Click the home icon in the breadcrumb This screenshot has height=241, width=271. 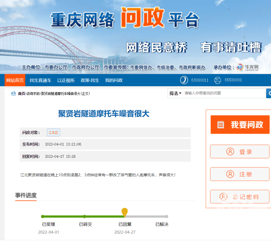(14, 93)
